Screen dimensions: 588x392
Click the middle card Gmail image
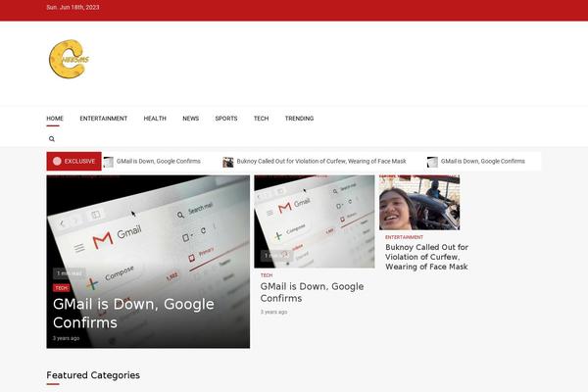pos(315,221)
